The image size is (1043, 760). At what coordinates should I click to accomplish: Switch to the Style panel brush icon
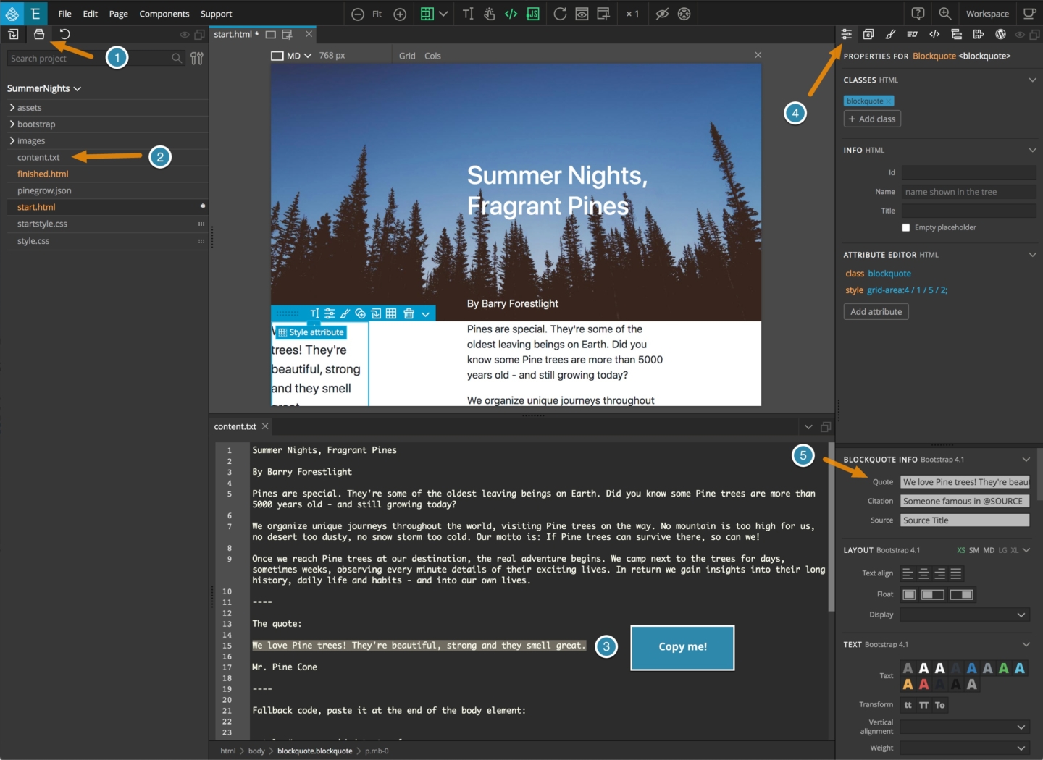[x=890, y=34]
